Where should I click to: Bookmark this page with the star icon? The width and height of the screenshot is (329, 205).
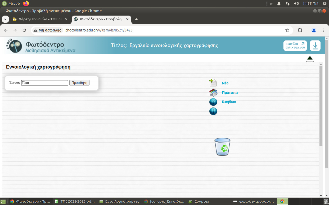287,30
